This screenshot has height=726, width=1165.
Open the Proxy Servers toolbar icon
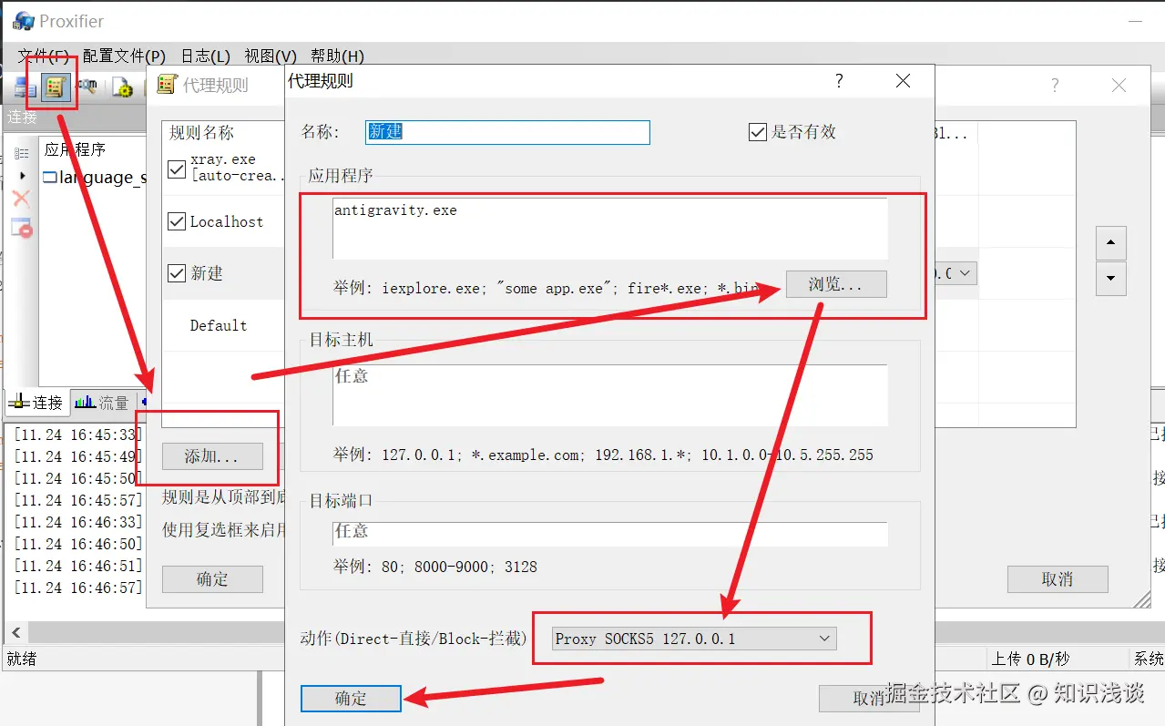pos(25,87)
